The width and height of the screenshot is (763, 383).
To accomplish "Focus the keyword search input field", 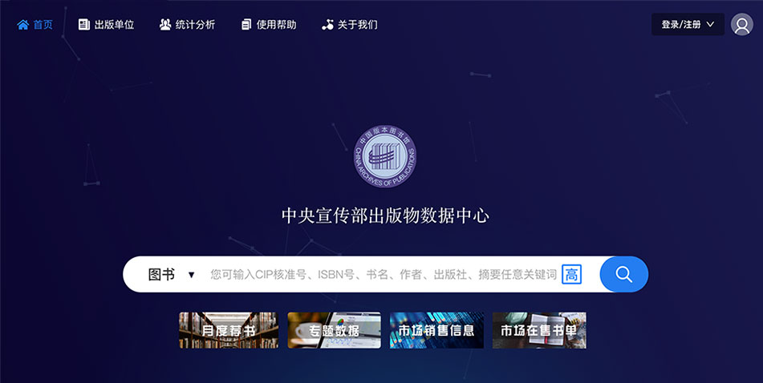I will pyautogui.click(x=383, y=275).
